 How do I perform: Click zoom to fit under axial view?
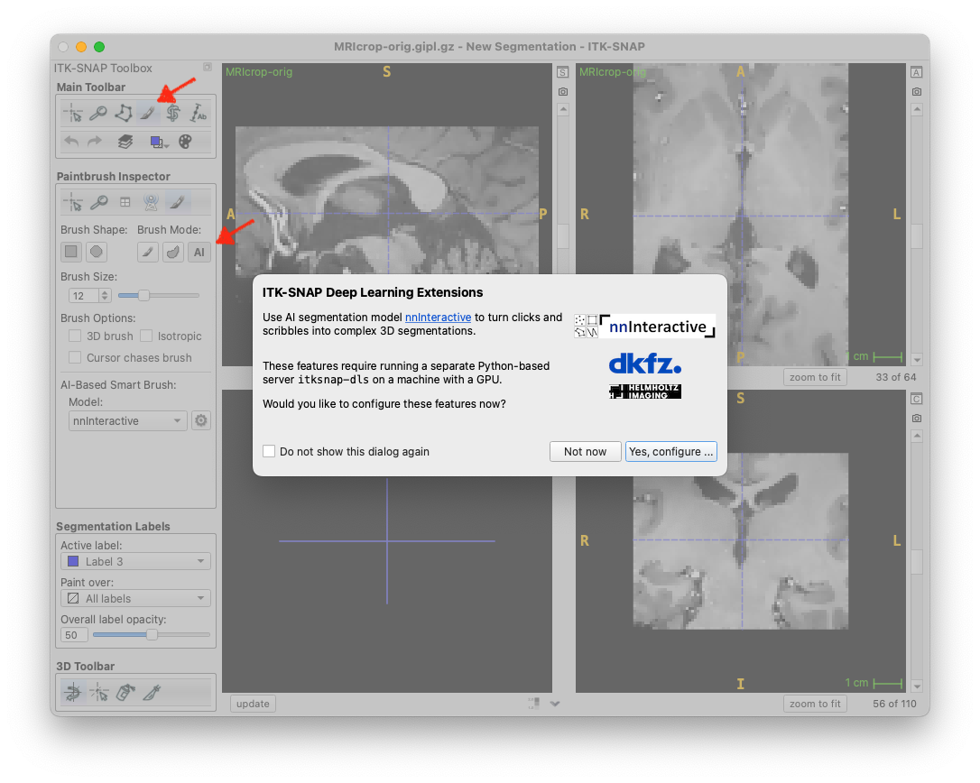pos(815,377)
